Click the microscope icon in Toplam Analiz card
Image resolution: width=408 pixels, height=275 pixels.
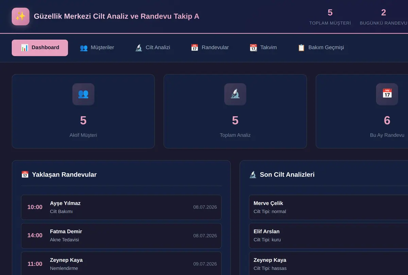pos(235,94)
